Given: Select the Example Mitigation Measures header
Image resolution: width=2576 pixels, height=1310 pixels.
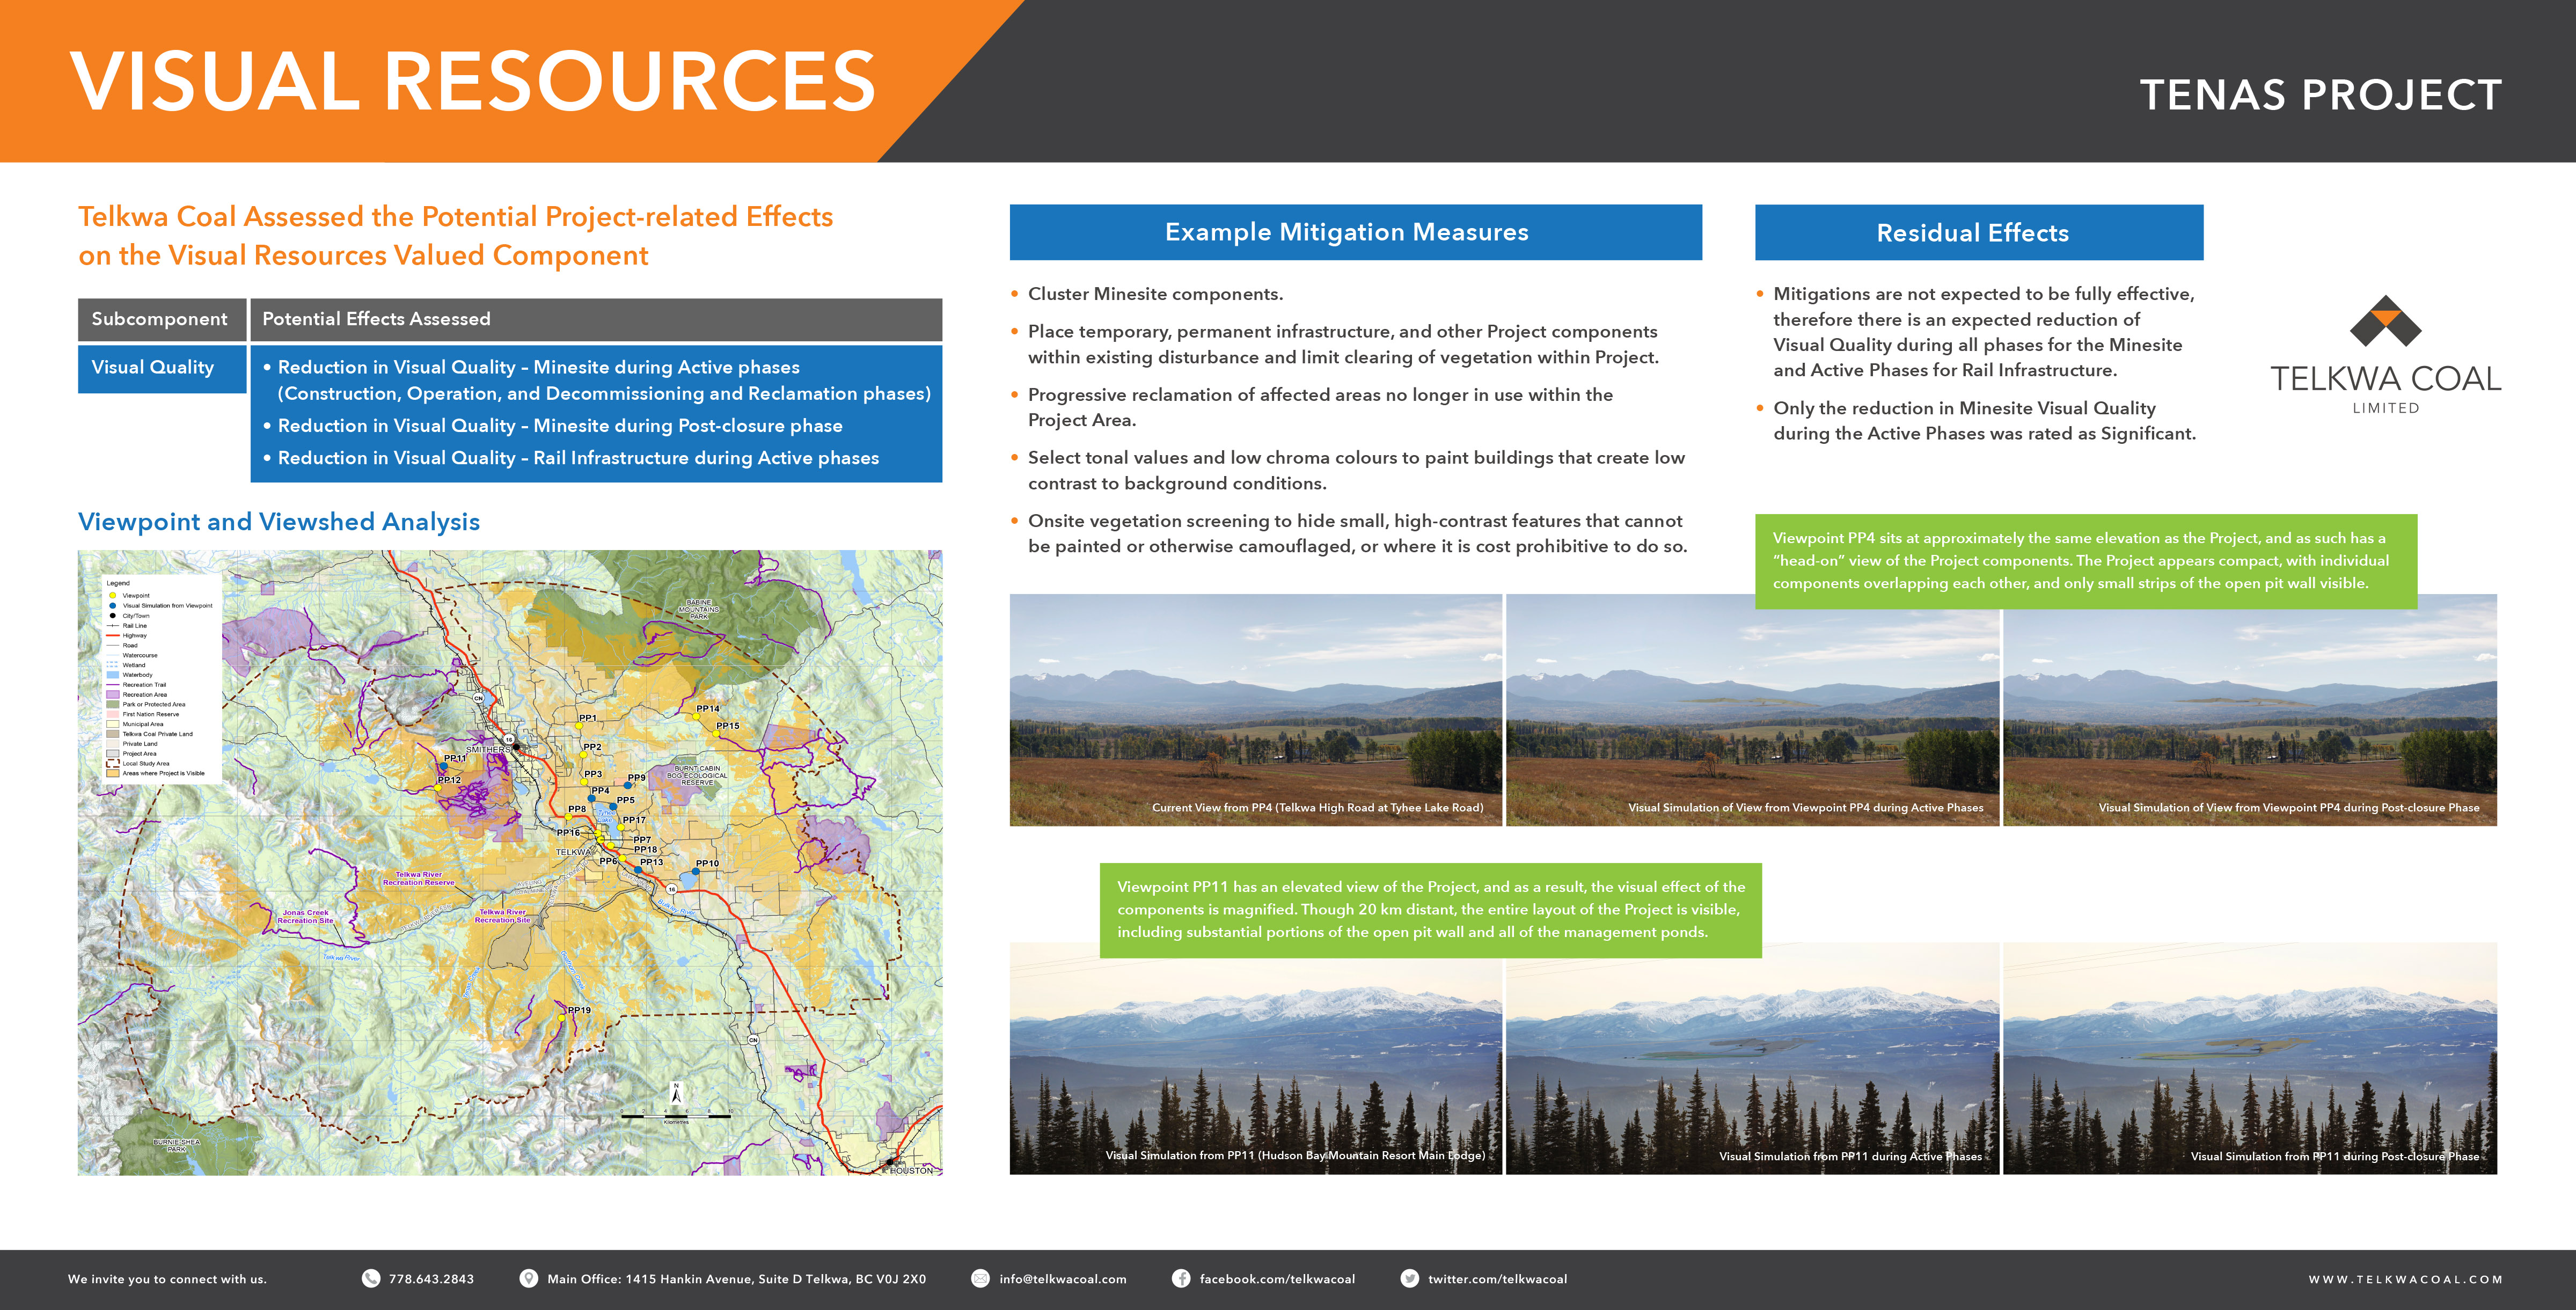Looking at the screenshot, I should pyautogui.click(x=1355, y=232).
